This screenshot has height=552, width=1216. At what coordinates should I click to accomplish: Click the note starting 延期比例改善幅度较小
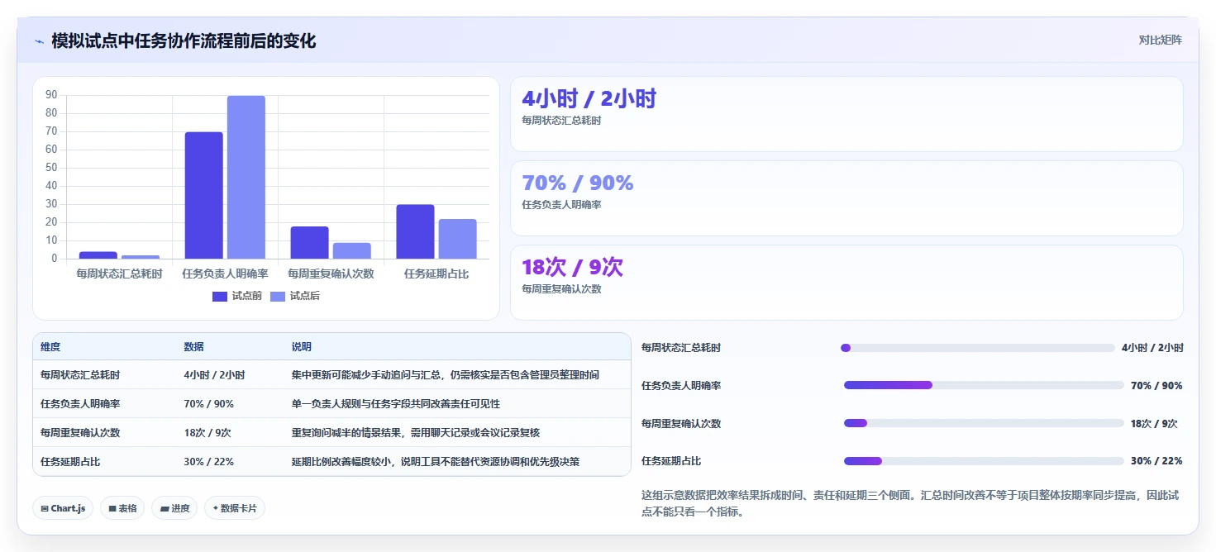click(436, 462)
